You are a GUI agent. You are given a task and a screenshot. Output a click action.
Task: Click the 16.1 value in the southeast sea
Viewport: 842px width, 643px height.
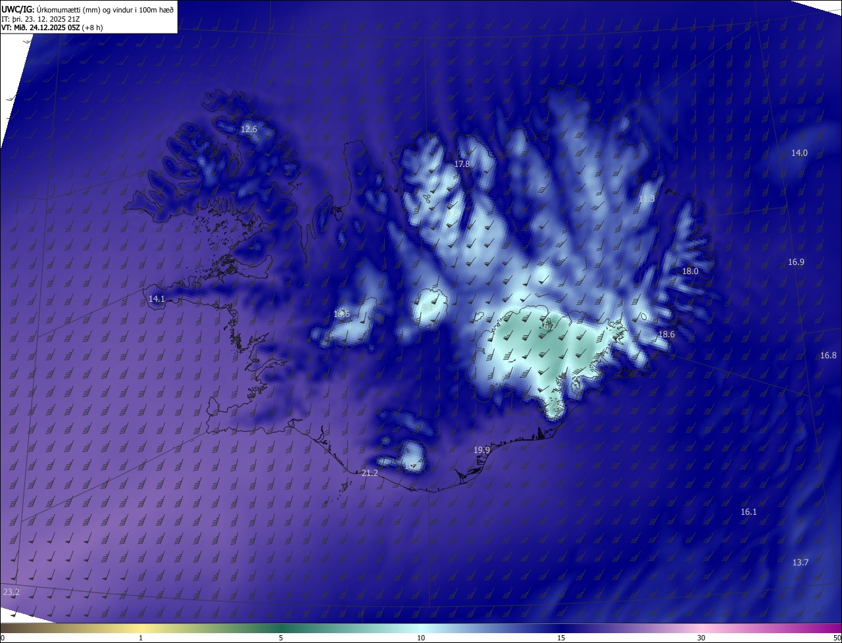[x=749, y=512]
